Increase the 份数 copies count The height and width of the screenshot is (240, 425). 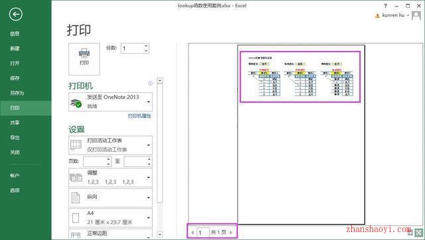146,46
